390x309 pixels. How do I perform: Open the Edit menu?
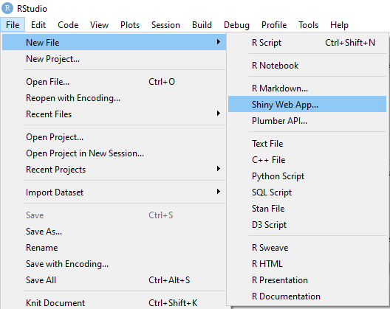click(38, 25)
